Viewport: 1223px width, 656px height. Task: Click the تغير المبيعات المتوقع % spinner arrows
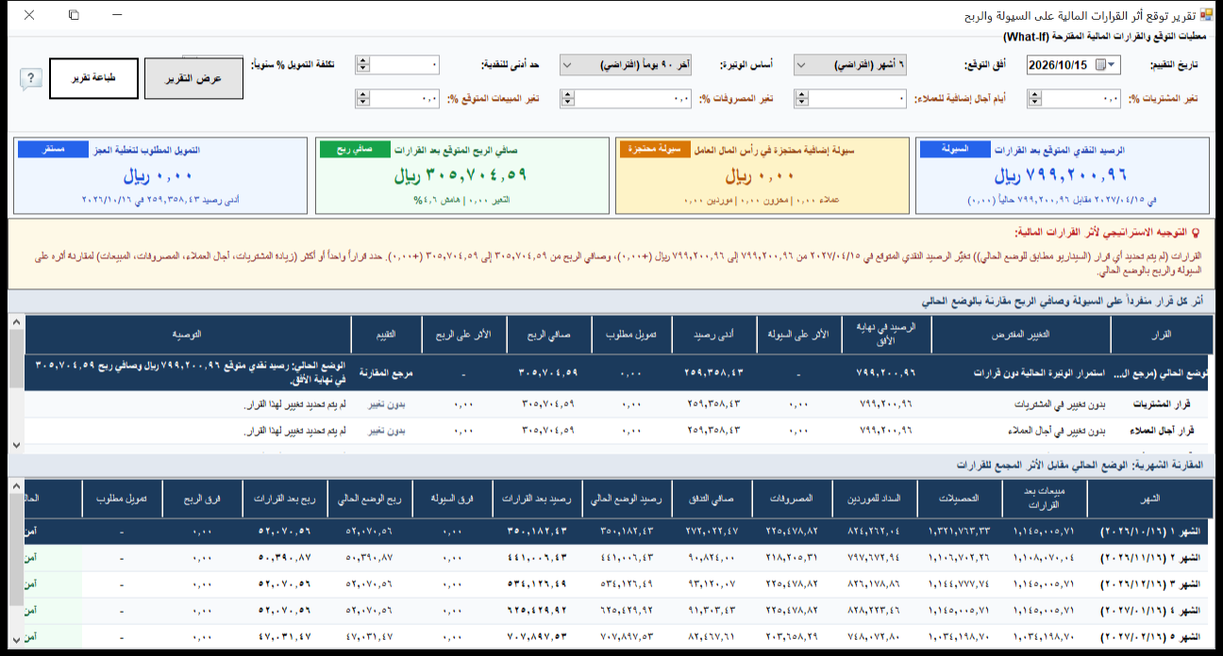(362, 98)
